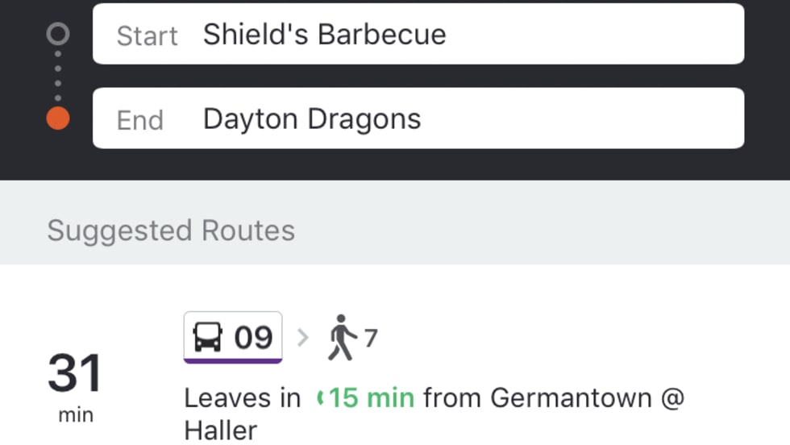Click the chevron between bus and walk
The width and height of the screenshot is (790, 445).
click(x=303, y=337)
